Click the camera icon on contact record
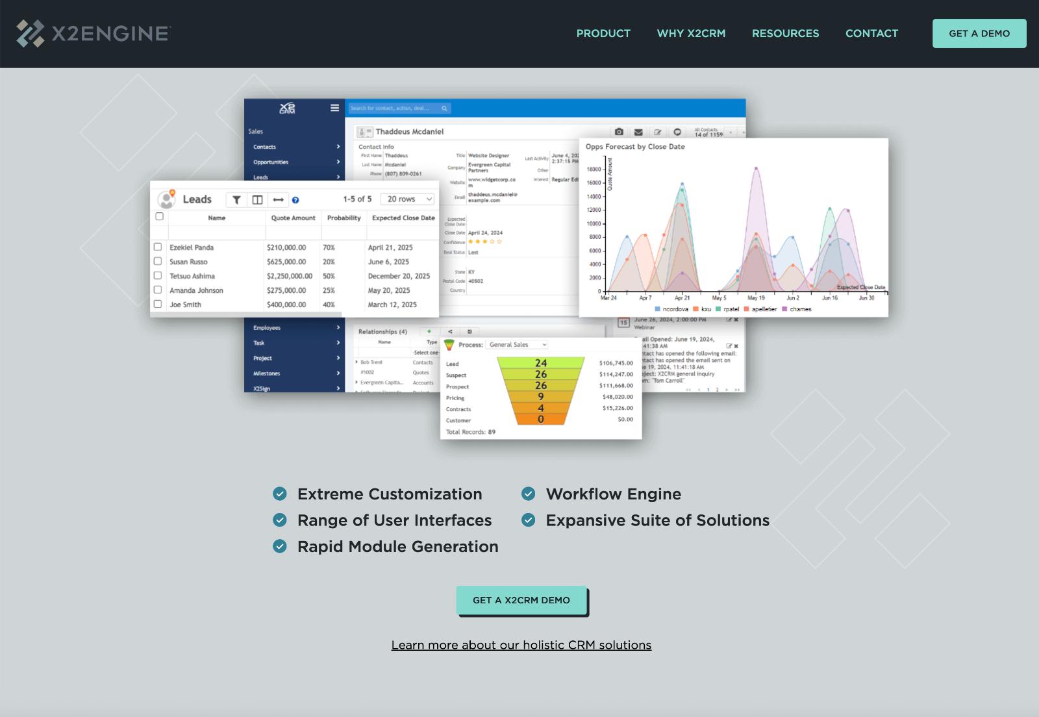 [619, 132]
